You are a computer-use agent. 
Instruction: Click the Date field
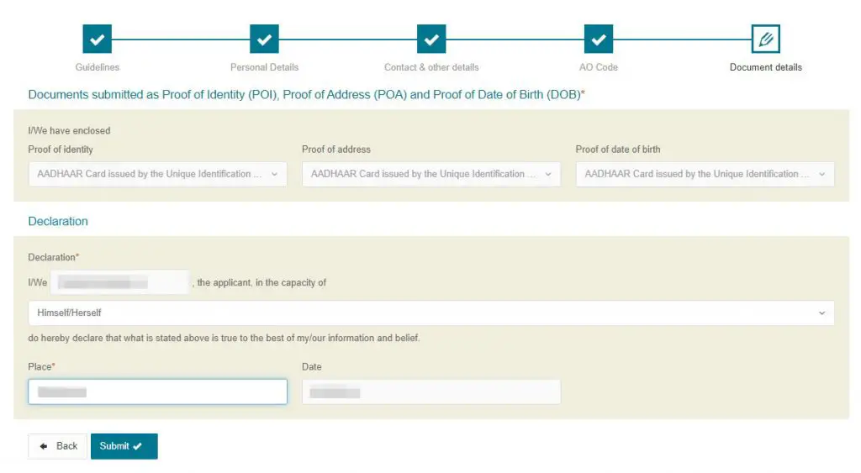[x=431, y=392]
